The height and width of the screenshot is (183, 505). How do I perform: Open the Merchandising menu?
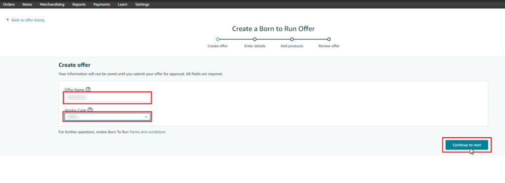52,4
